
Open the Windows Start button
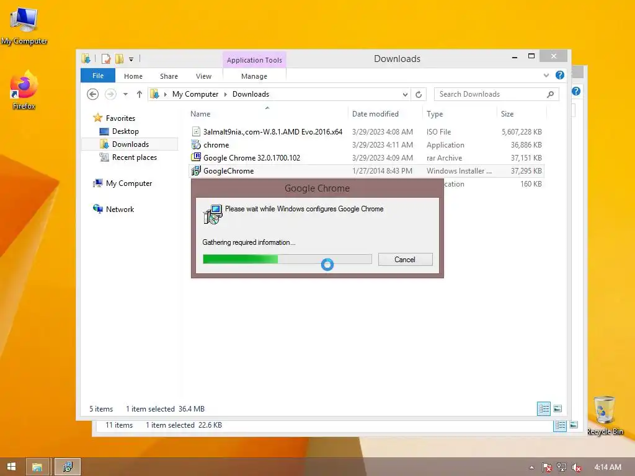[11, 467]
